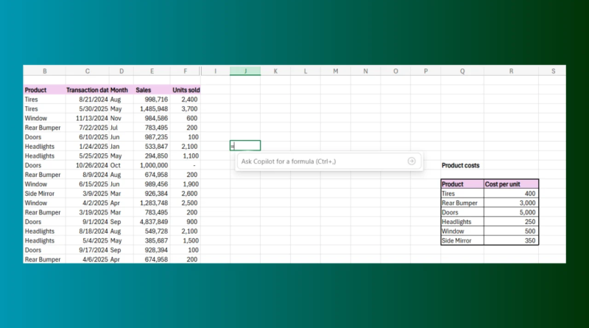Click the 11/13/2024 transaction date cell
The image size is (589, 328).
87,118
